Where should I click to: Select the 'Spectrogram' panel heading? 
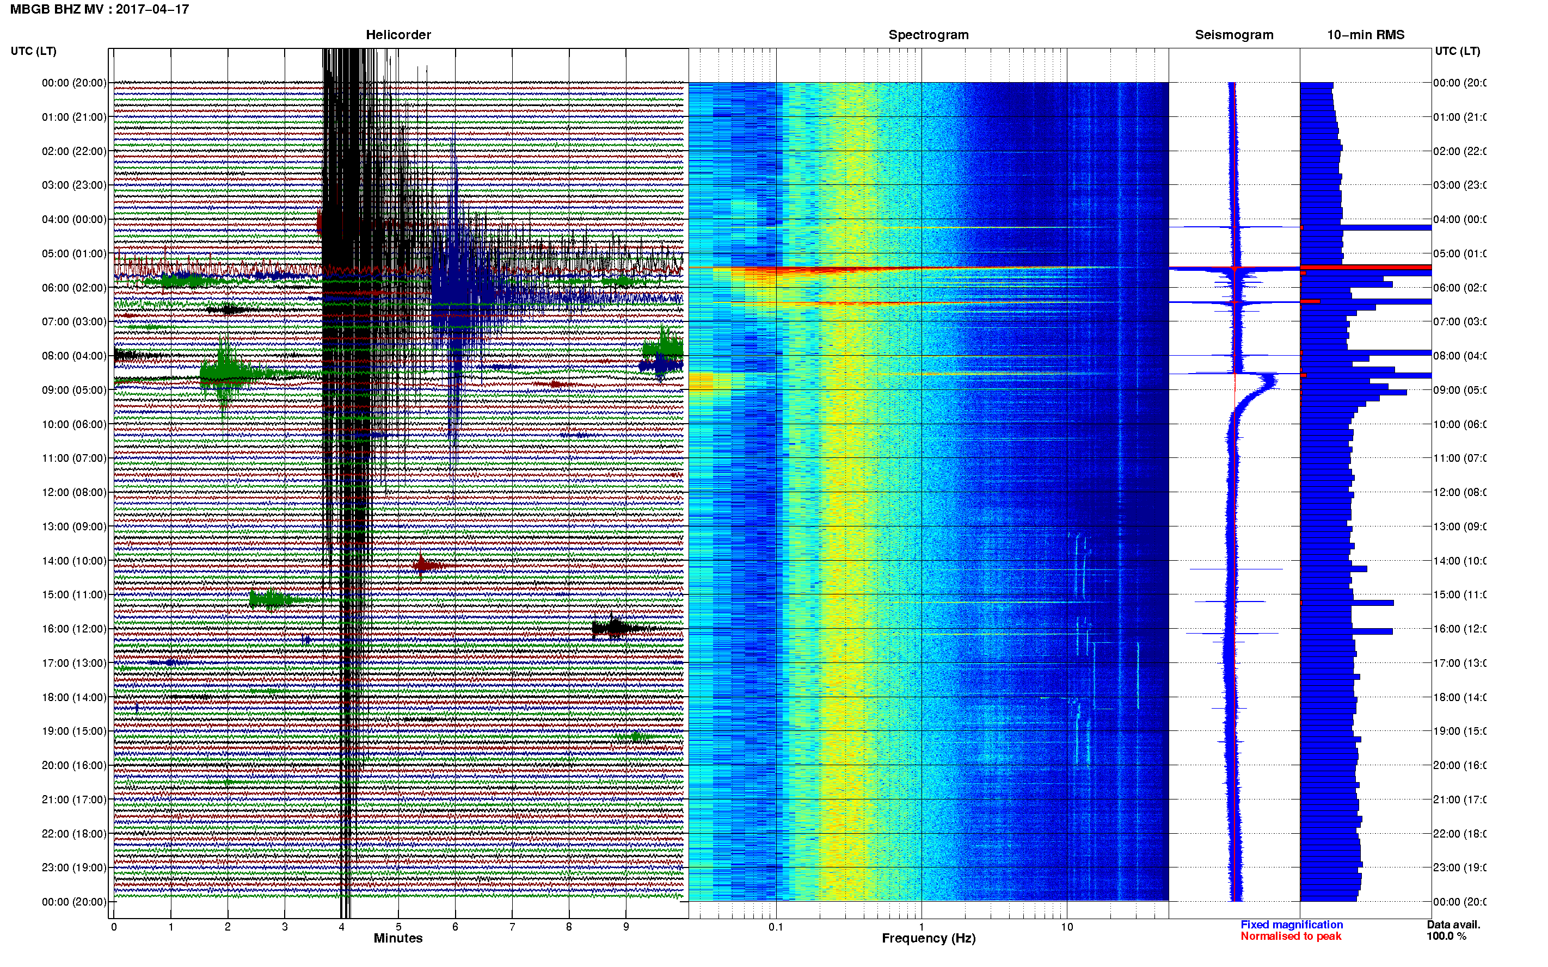tap(928, 35)
